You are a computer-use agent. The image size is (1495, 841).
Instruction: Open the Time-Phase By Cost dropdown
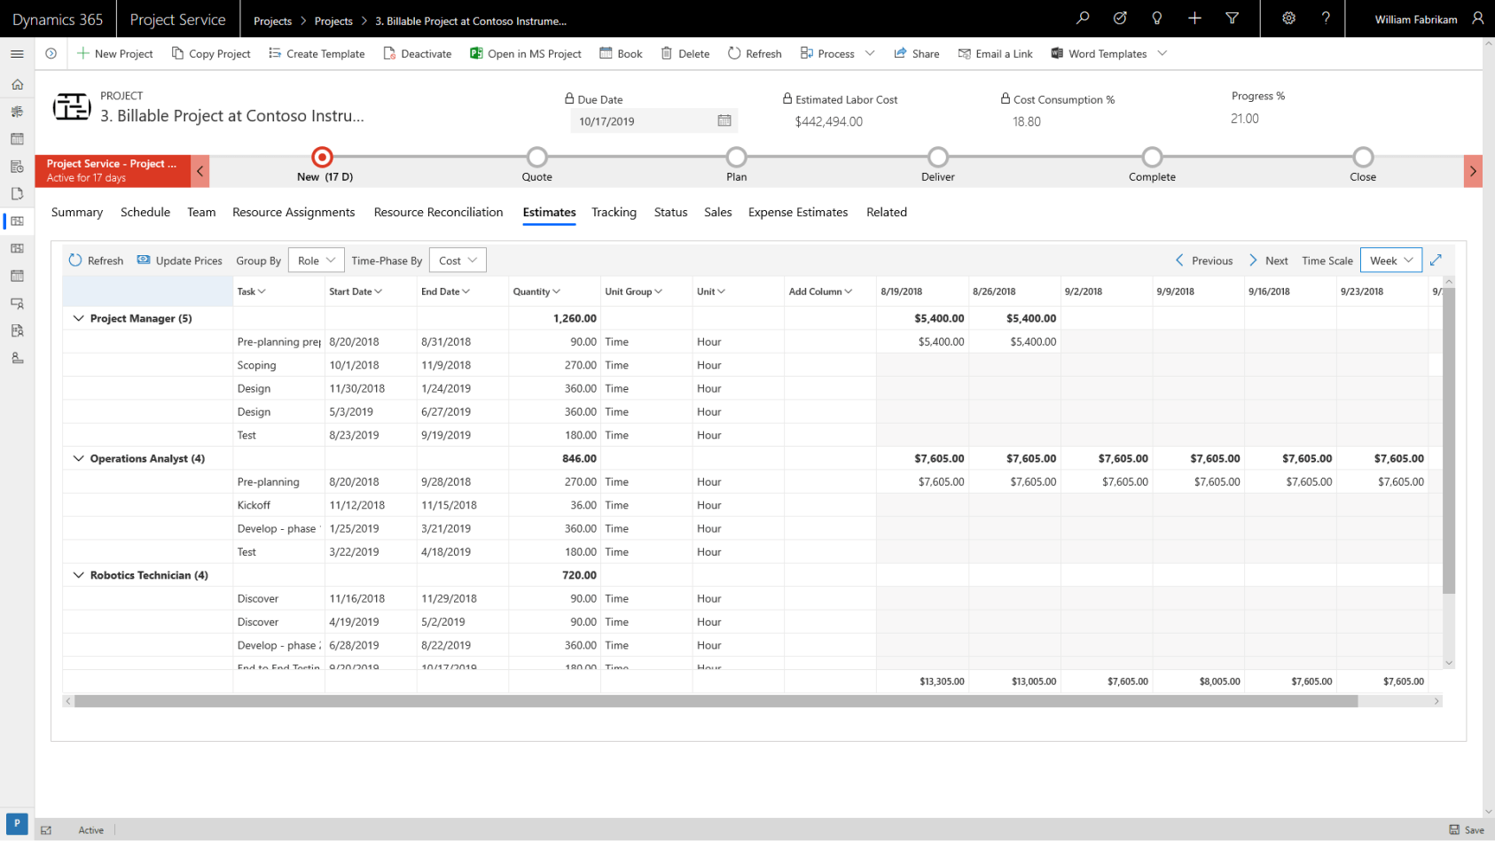pos(457,260)
